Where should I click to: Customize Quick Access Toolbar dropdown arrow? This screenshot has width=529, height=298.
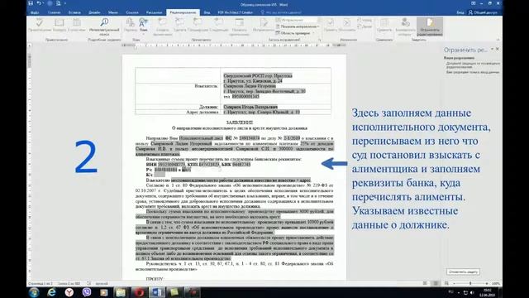[65, 3]
